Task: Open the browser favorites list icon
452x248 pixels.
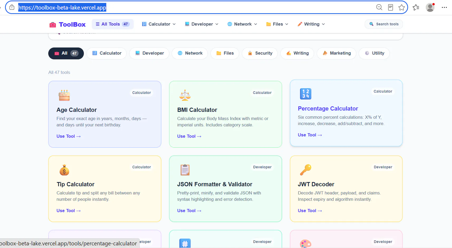Action: 416,7
